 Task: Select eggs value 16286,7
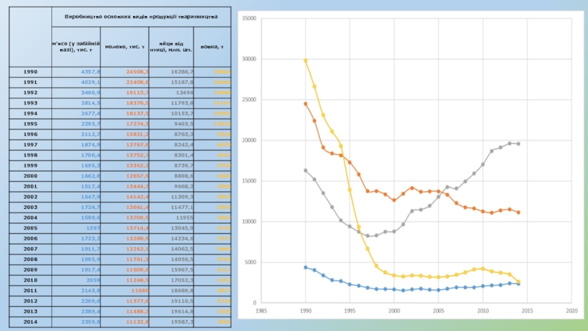(182, 71)
